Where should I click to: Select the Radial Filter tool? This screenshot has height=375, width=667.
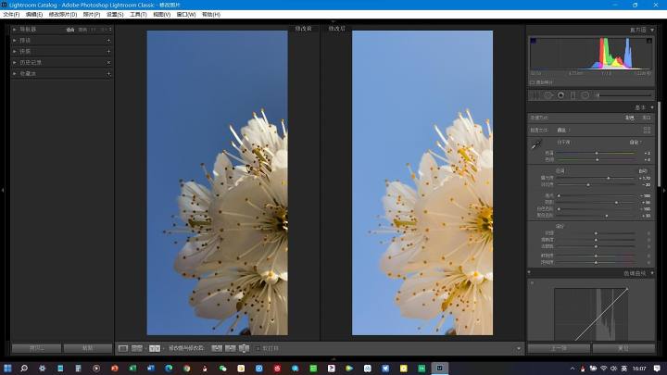[x=585, y=95]
